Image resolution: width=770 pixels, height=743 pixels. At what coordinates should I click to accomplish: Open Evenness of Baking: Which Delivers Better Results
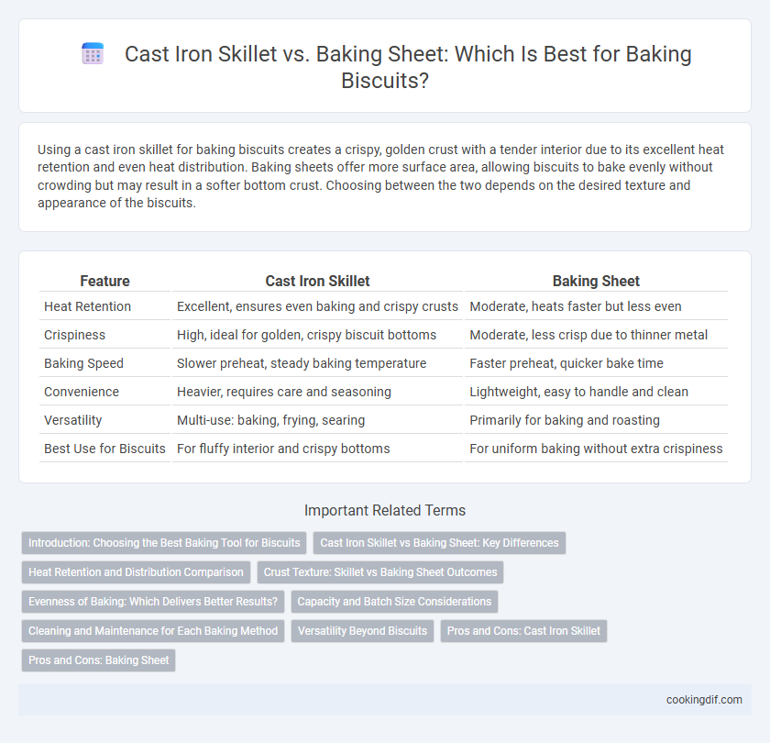click(153, 602)
